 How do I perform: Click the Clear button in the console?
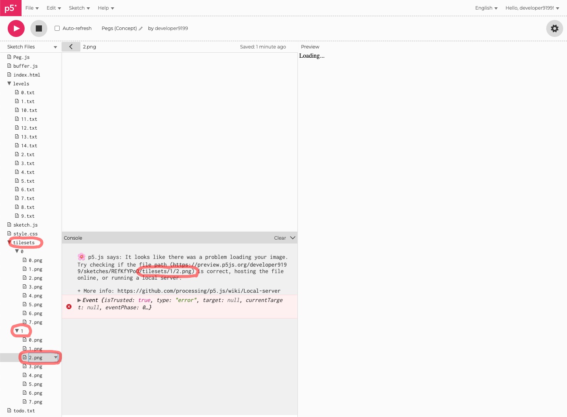[280, 238]
